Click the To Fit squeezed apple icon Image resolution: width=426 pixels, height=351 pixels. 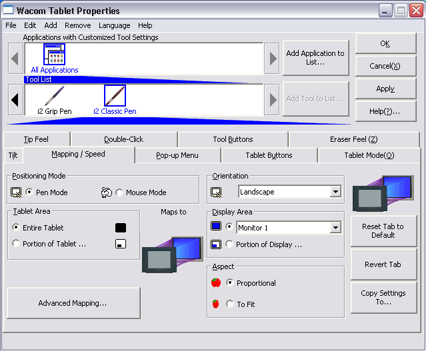point(216,304)
